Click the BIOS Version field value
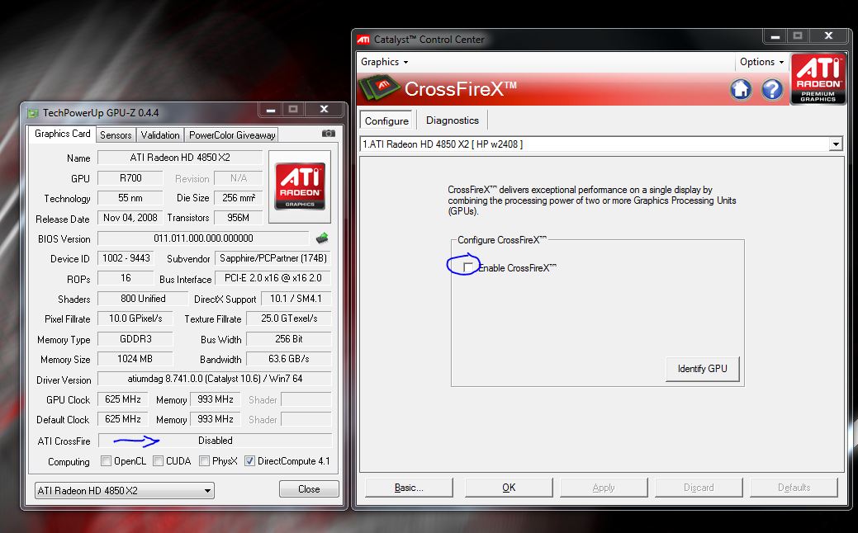 coord(203,238)
